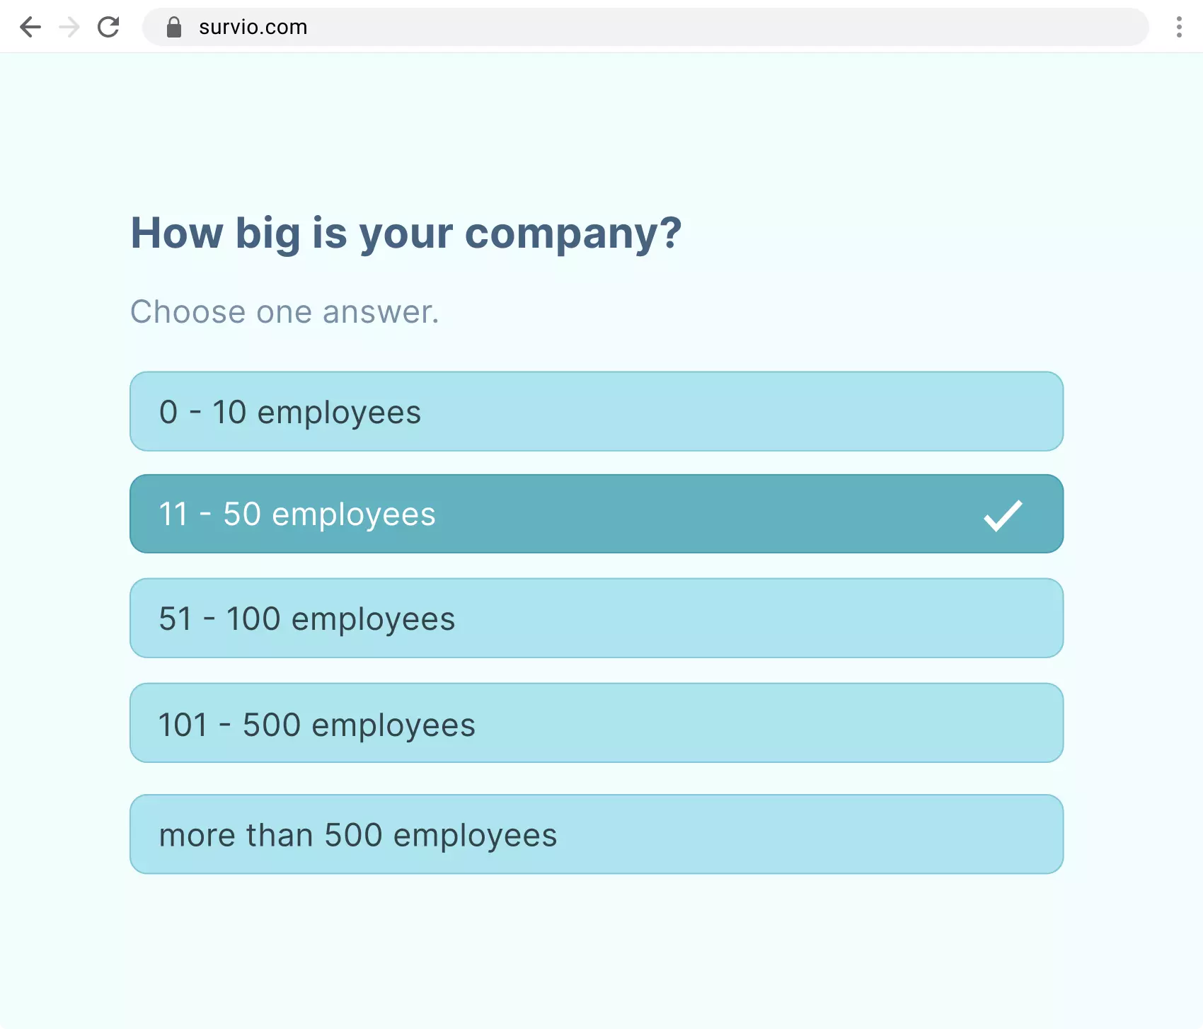Click the empty area of the address bar

(708, 27)
